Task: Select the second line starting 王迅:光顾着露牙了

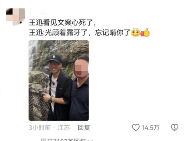Action: coord(80,33)
